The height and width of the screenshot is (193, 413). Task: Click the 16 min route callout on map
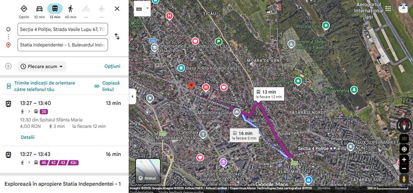(x=244, y=135)
